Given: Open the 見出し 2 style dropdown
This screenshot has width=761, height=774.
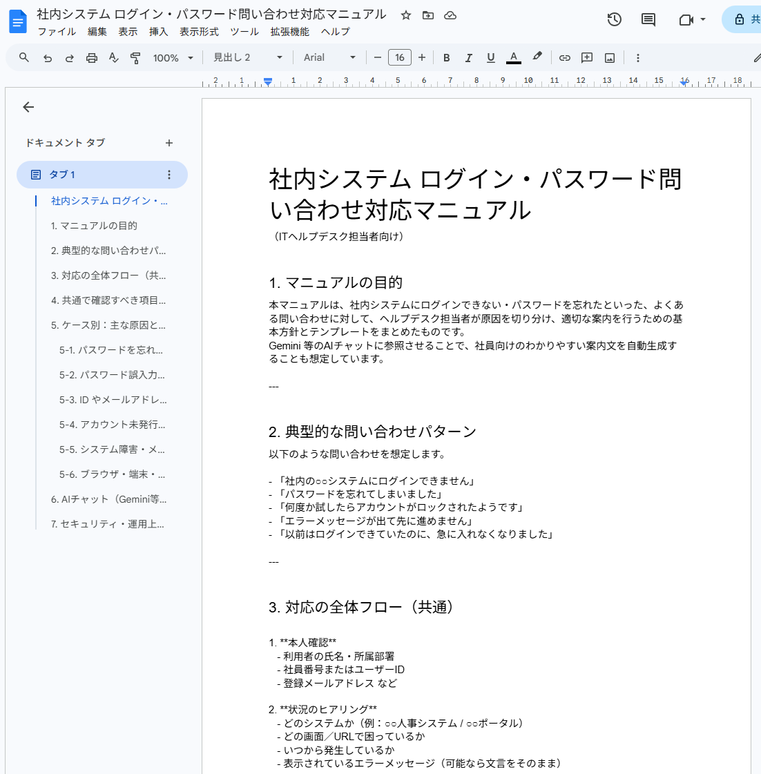Looking at the screenshot, I should click(247, 58).
